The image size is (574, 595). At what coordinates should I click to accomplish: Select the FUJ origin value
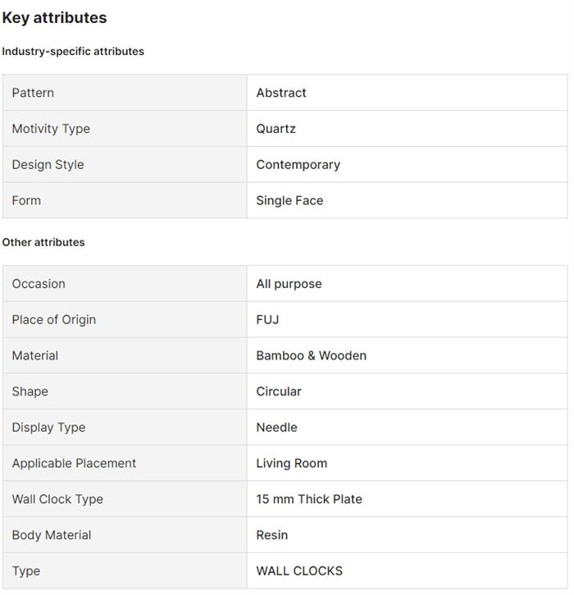pyautogui.click(x=267, y=319)
